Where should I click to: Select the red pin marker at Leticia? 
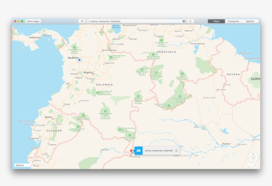click(x=131, y=151)
